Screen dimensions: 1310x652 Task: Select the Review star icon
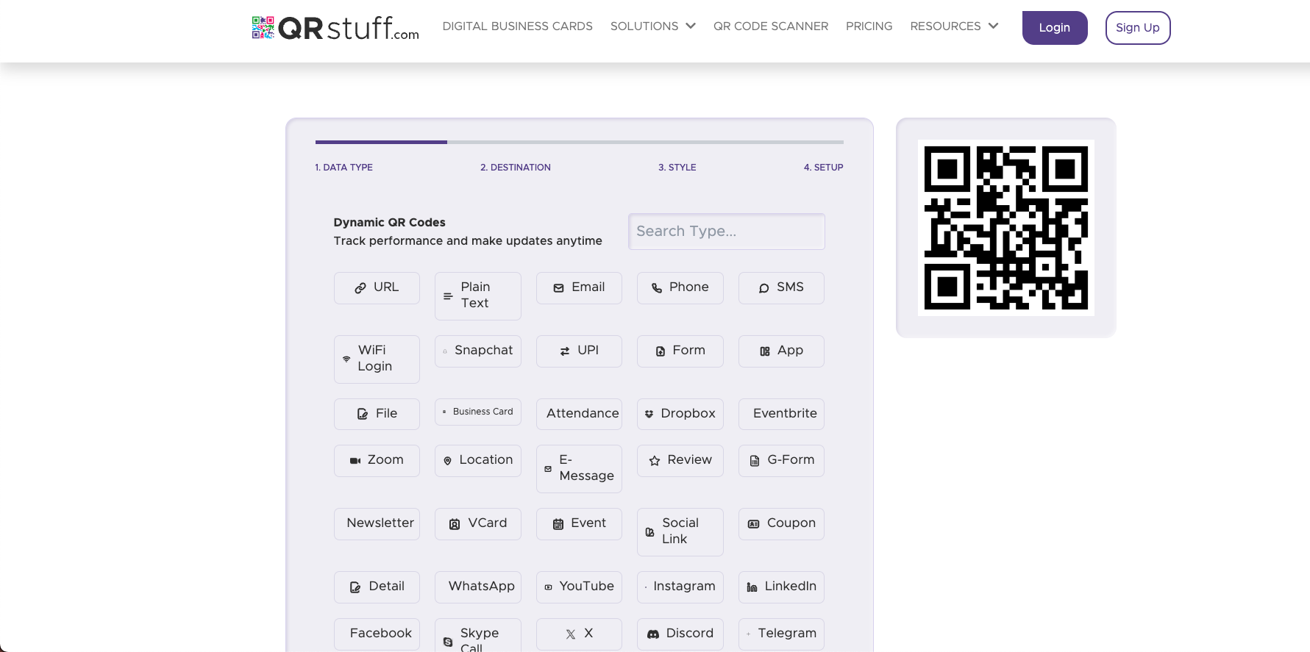655,461
